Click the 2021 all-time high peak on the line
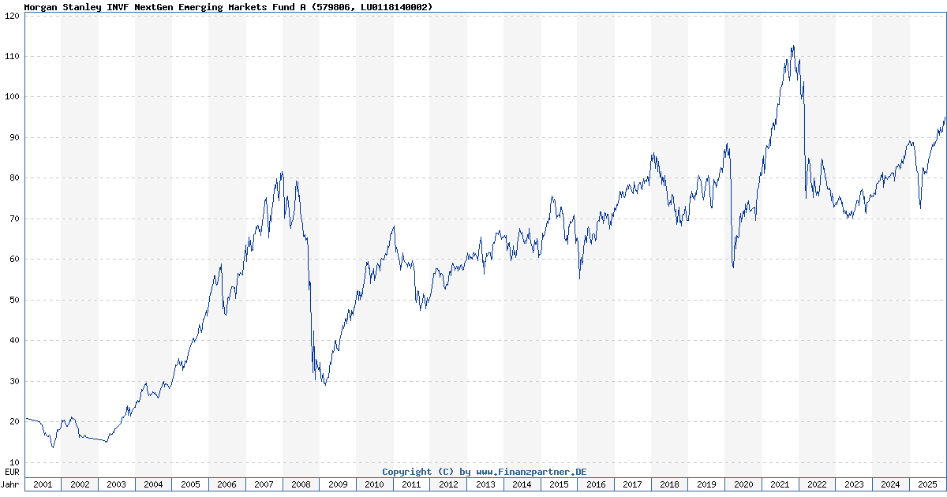The height and width of the screenshot is (497, 947). coord(792,47)
